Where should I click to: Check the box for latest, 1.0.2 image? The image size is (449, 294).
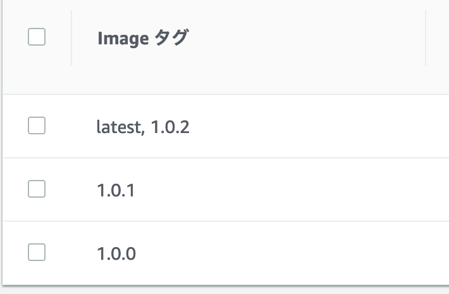37,126
